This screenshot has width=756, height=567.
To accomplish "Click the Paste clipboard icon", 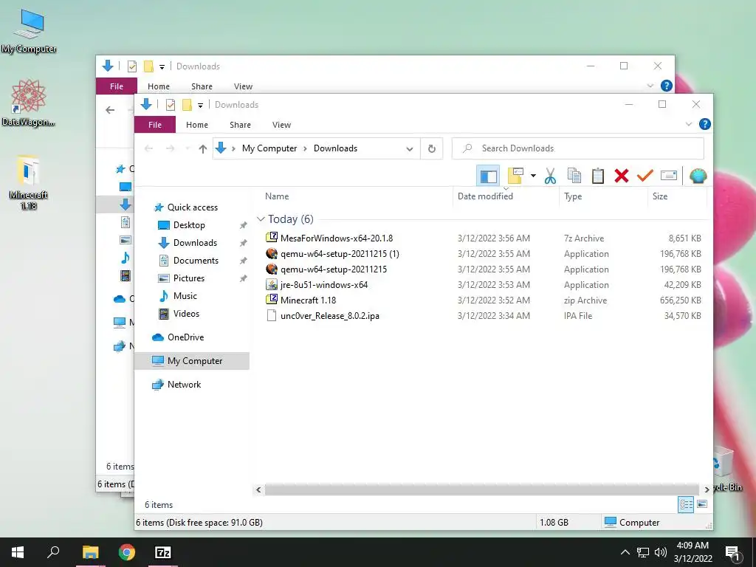I will (x=598, y=176).
